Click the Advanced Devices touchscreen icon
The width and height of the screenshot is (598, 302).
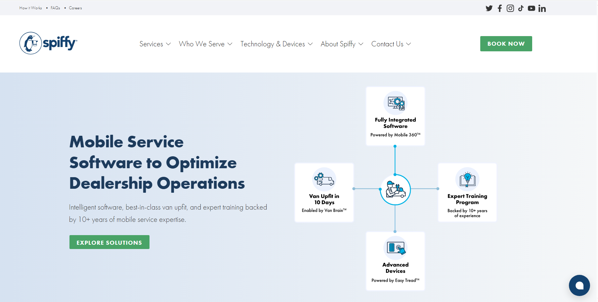tap(396, 248)
